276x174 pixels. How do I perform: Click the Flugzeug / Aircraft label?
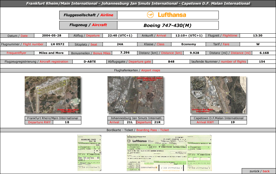(x=88, y=25)
